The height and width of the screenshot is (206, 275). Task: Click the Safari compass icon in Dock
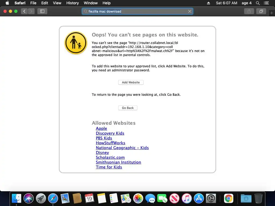coord(53,198)
